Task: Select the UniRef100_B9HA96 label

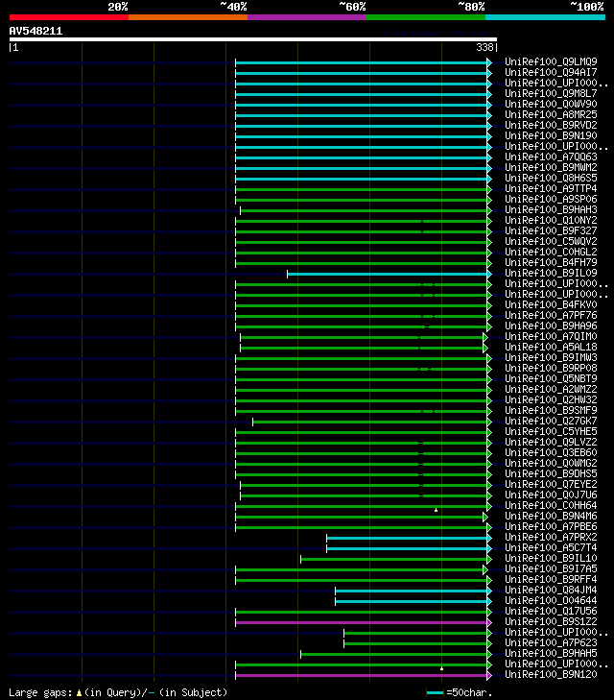Action: click(551, 326)
